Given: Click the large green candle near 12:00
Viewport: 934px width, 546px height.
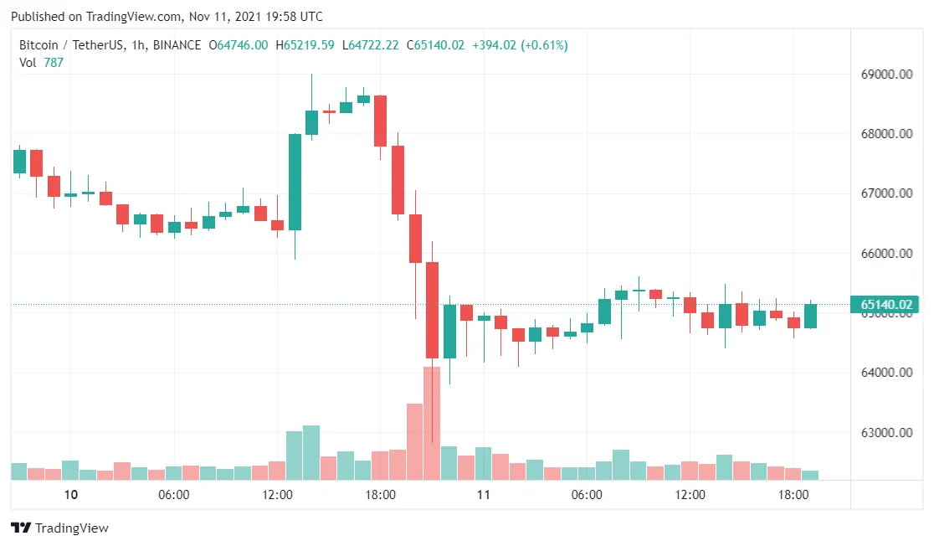Looking at the screenshot, I should point(295,182).
